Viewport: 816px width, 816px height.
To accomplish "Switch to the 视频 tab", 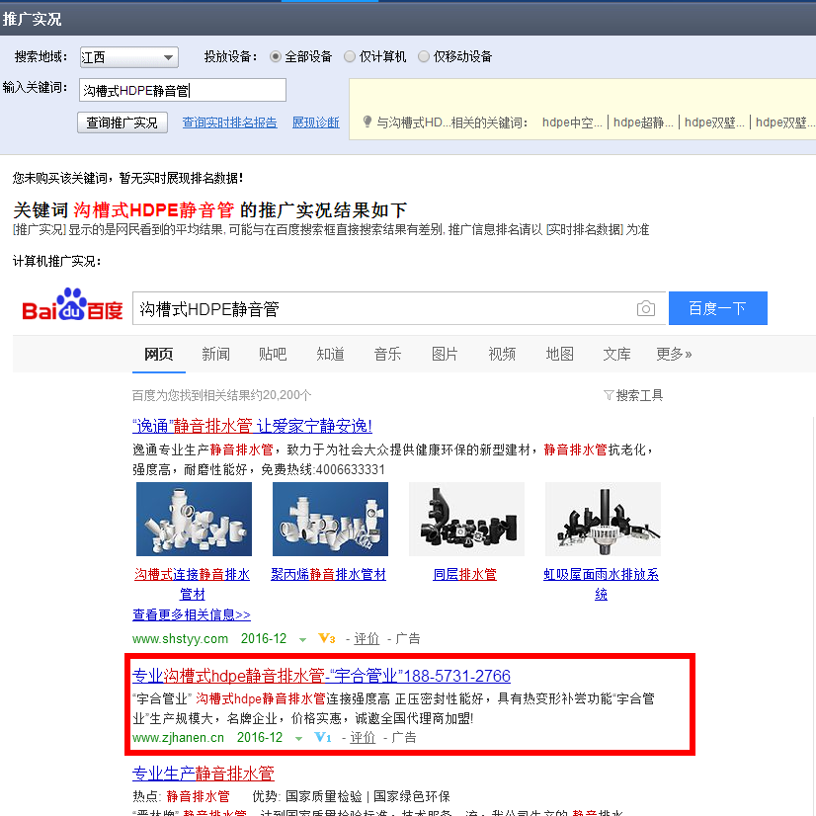I will 502,355.
